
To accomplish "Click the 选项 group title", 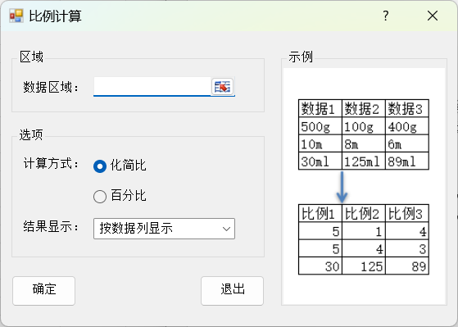I will coord(31,134).
